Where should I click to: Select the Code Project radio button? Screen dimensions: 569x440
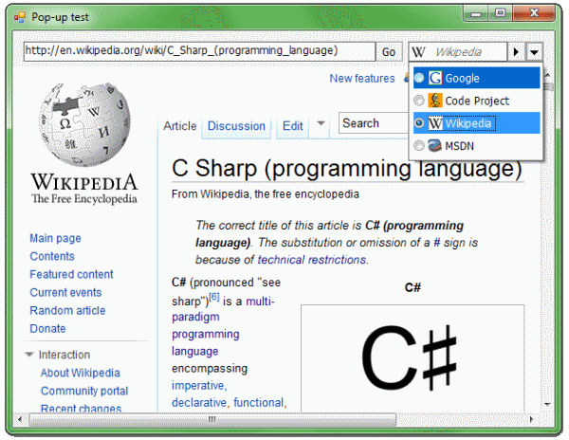tap(419, 101)
